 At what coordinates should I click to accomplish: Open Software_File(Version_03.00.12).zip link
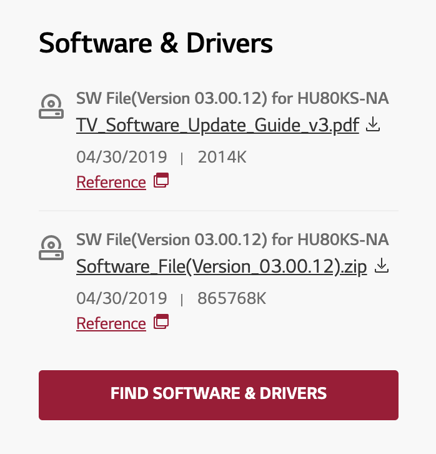(222, 266)
